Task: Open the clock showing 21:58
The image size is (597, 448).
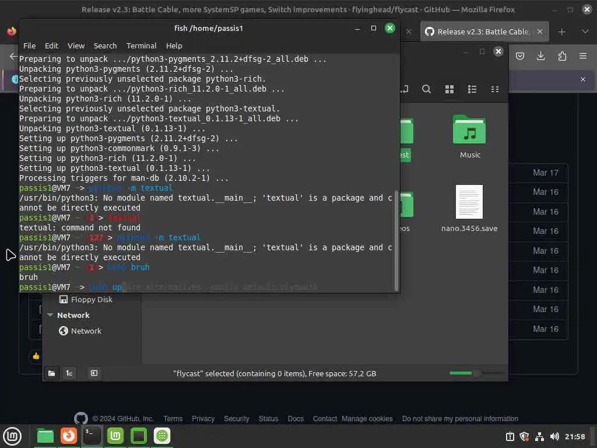Action: tap(574, 436)
